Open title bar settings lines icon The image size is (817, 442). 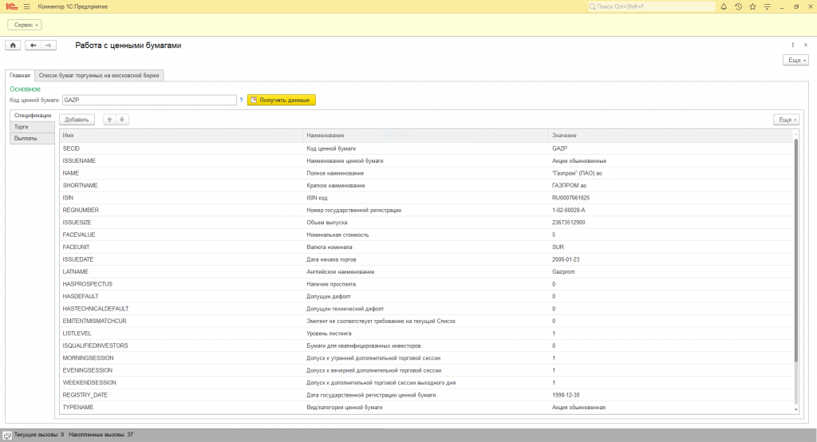tap(767, 6)
